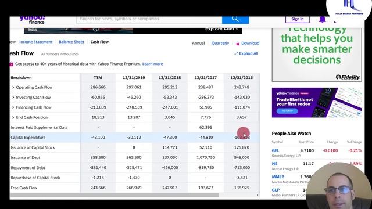372x209 pixels.
Task: Click the Capital Expenditure row label
Action: (x=28, y=138)
